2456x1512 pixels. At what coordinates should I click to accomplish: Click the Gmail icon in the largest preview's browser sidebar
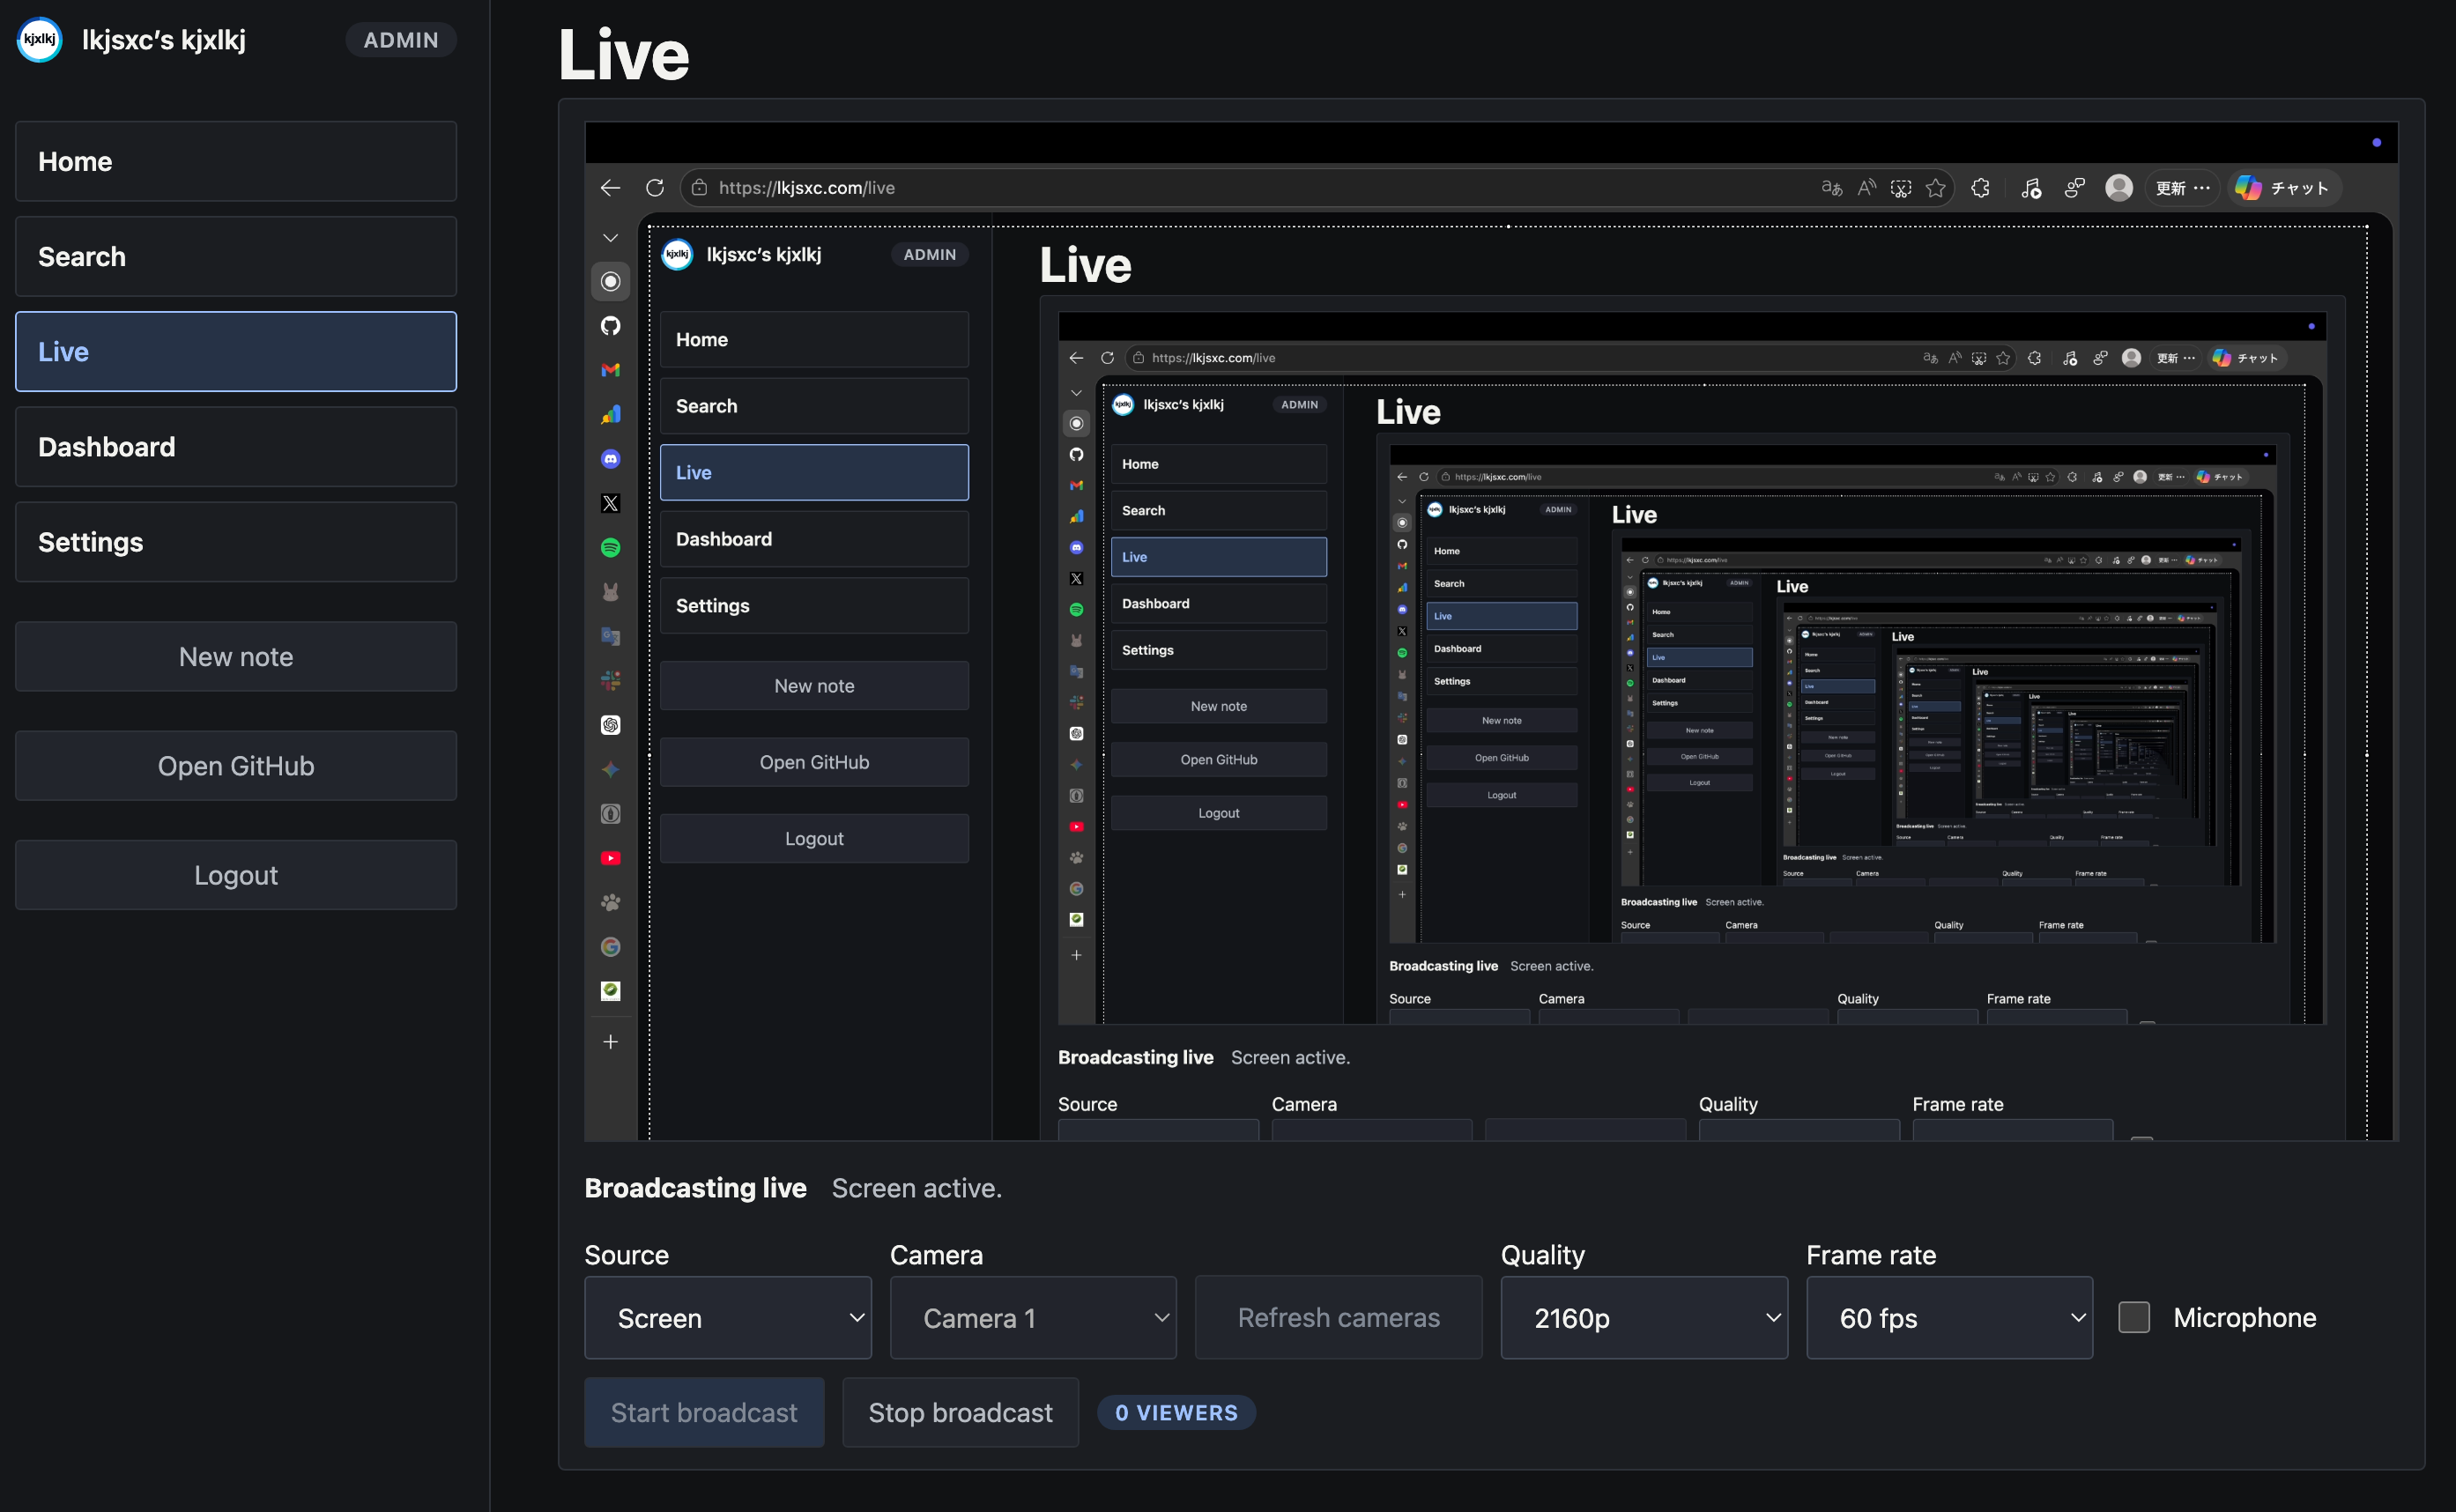610,370
